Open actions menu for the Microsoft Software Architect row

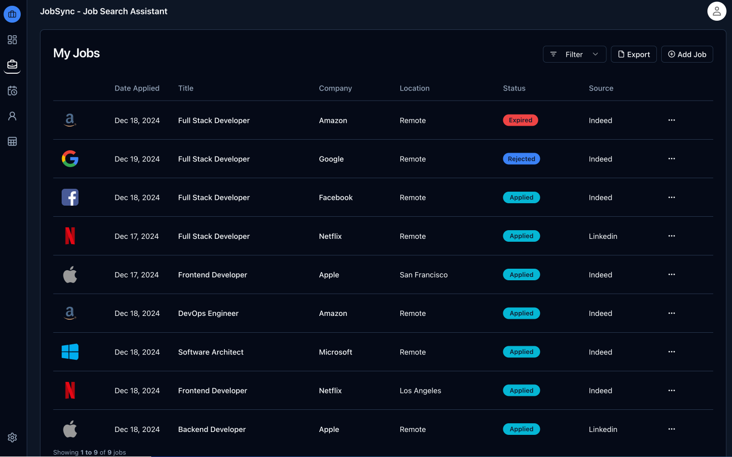coord(671,352)
